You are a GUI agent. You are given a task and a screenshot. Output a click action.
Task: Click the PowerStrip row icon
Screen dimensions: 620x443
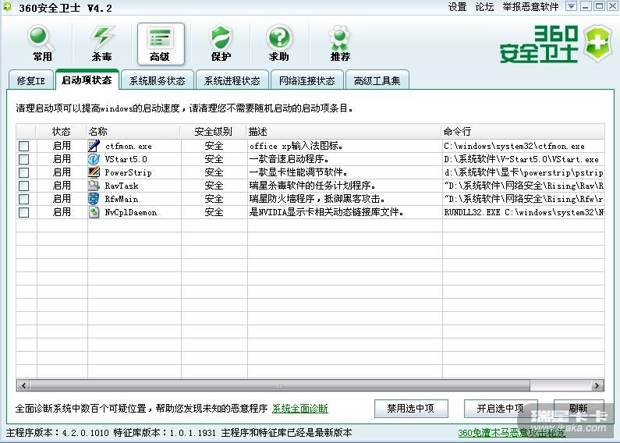pos(94,172)
